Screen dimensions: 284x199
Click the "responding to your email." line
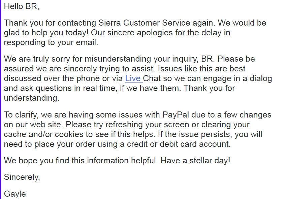[51, 42]
